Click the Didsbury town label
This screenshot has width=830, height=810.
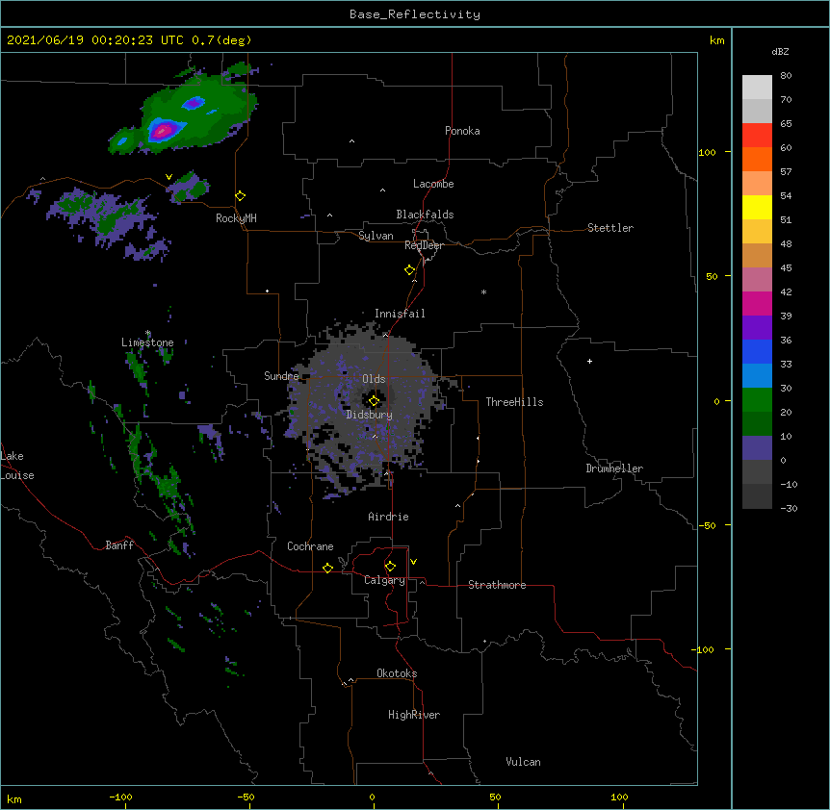pos(369,415)
